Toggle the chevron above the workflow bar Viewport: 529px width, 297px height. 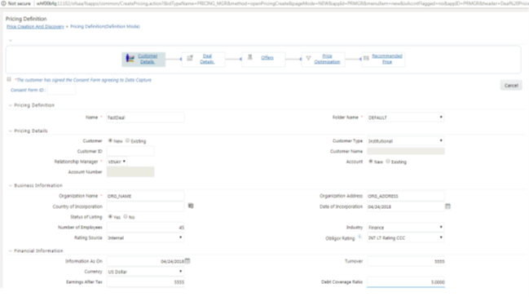(x=11, y=40)
